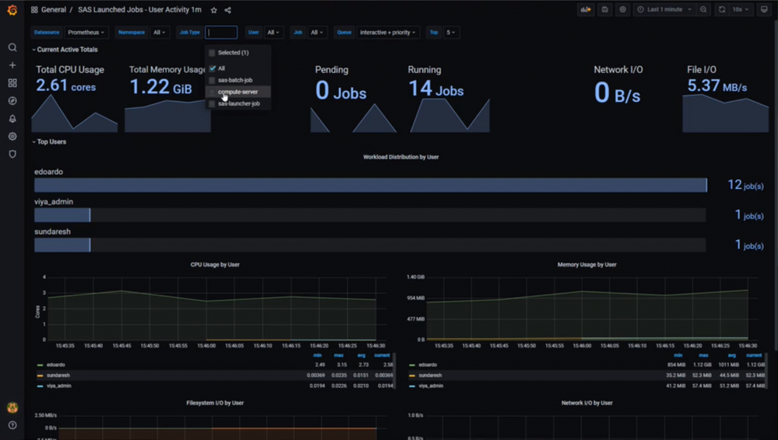Collapse the Top Users row
778x440 pixels.
point(48,141)
